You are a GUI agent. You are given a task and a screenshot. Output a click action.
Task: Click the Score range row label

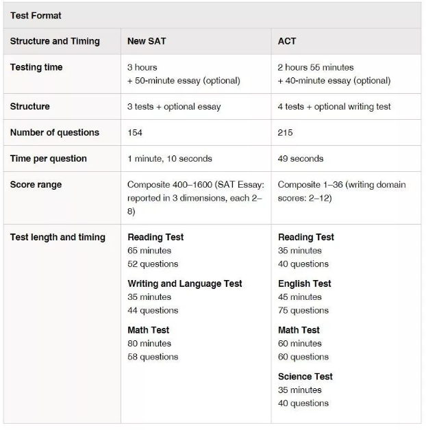[x=36, y=185]
